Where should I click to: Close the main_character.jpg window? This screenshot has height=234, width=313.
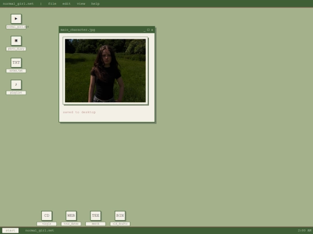(152, 30)
